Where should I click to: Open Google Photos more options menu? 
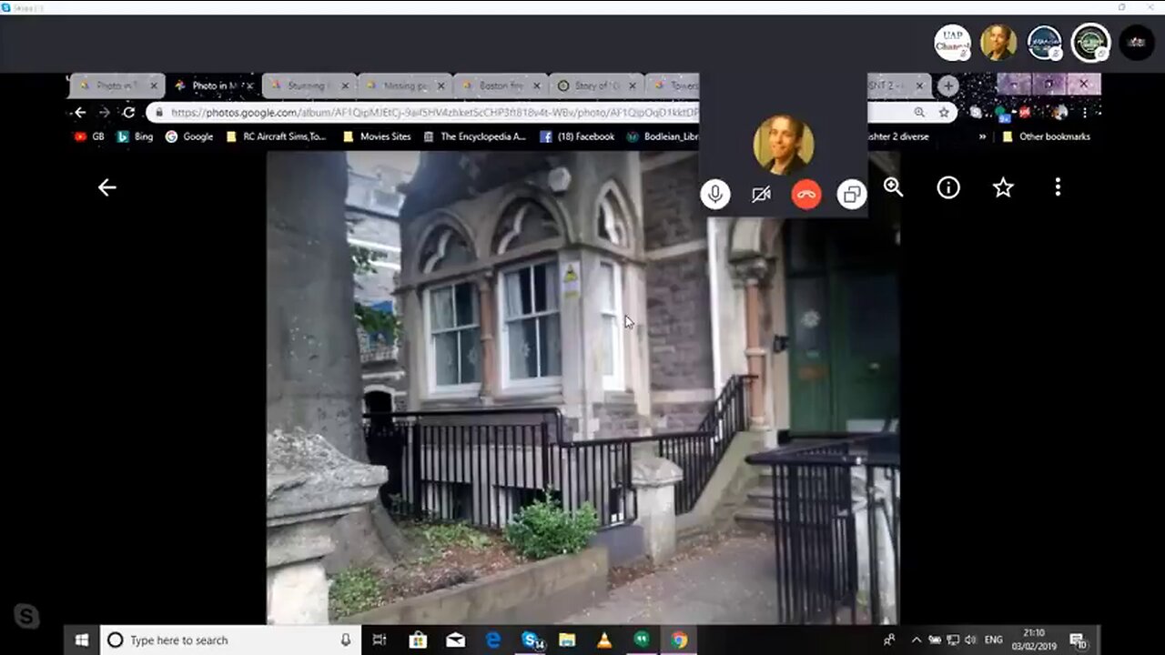click(1058, 187)
